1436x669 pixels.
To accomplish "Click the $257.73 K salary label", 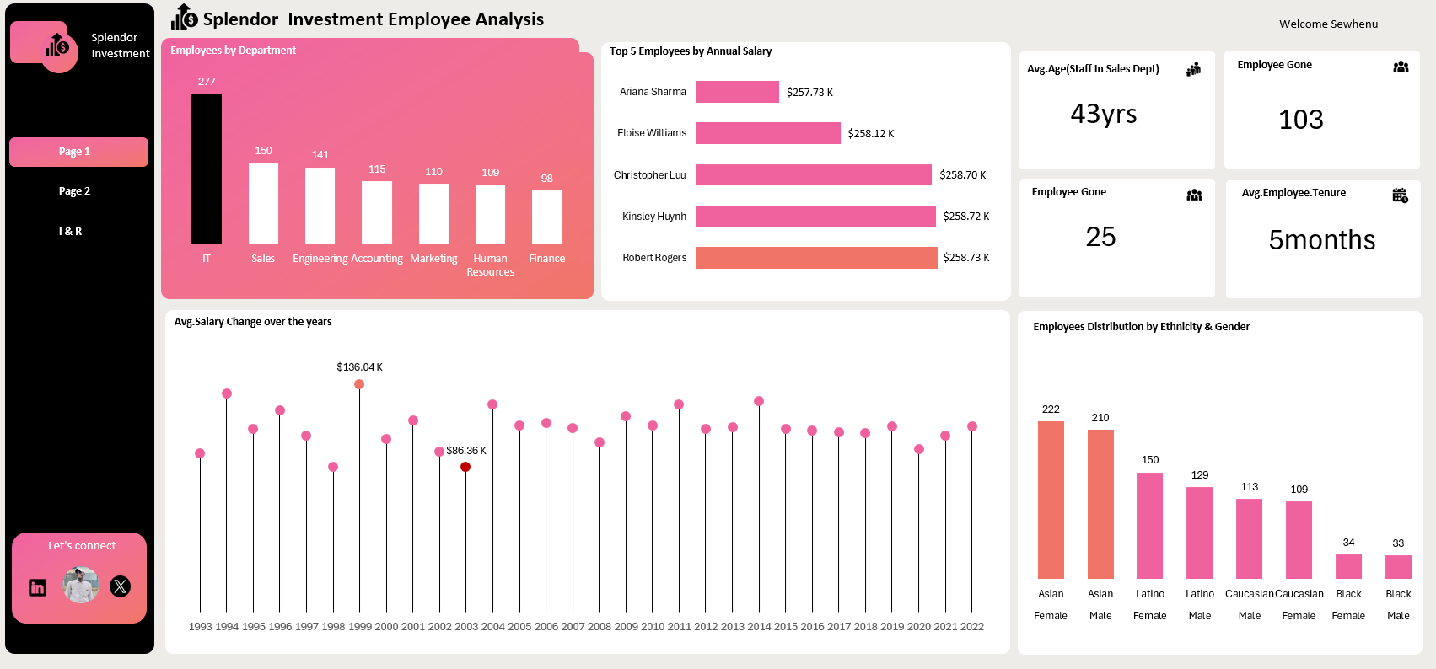I will (x=809, y=93).
